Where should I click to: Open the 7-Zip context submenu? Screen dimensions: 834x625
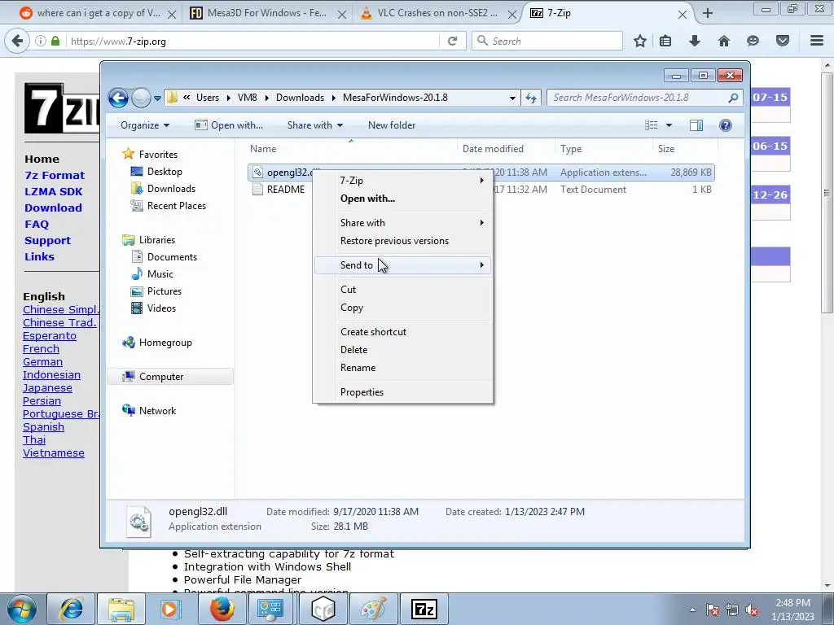pyautogui.click(x=404, y=181)
